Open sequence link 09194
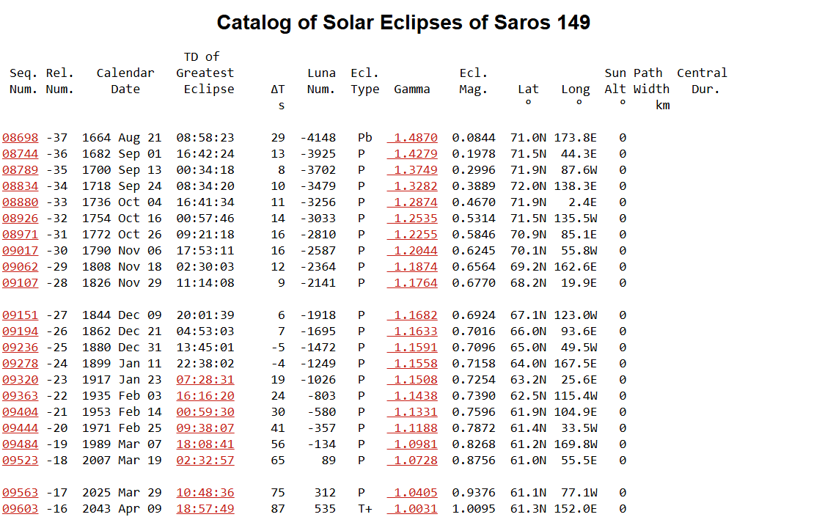The image size is (814, 517). (21, 331)
